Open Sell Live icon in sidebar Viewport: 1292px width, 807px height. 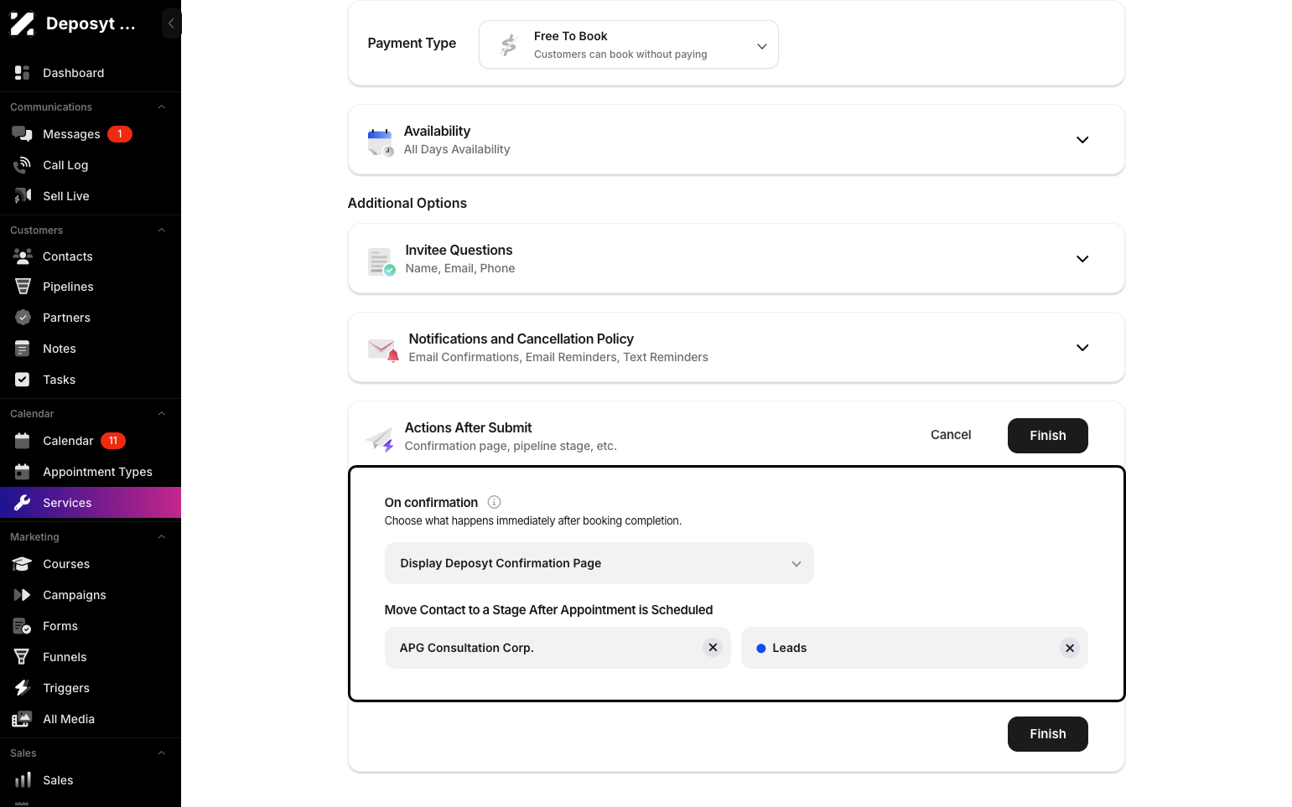(x=23, y=196)
